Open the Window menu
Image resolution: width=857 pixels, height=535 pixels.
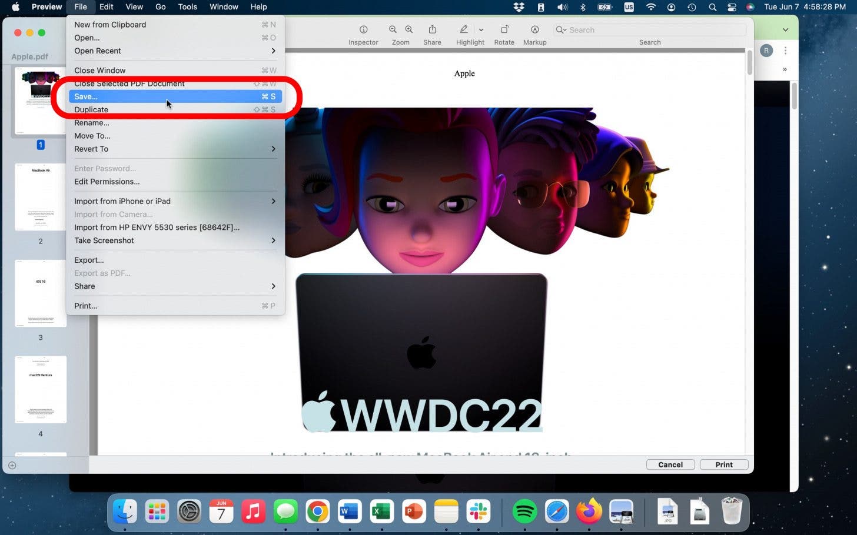[x=224, y=7]
